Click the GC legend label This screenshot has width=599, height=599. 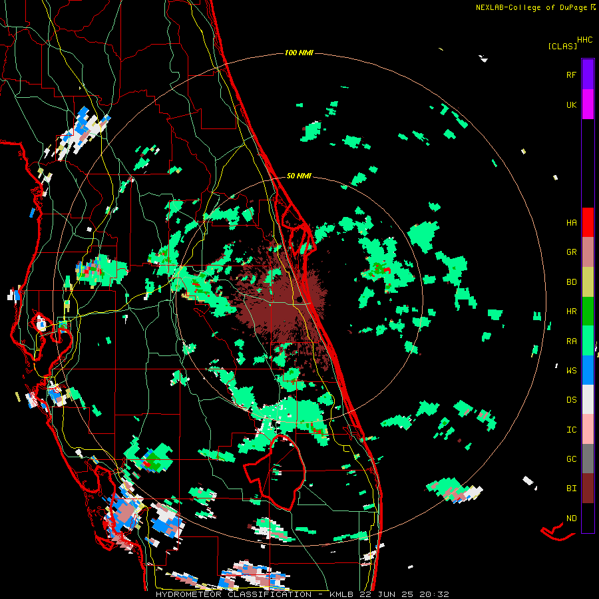(571, 459)
